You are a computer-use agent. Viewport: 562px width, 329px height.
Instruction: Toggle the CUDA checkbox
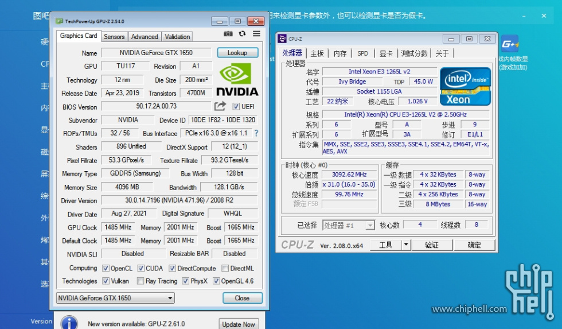141,268
